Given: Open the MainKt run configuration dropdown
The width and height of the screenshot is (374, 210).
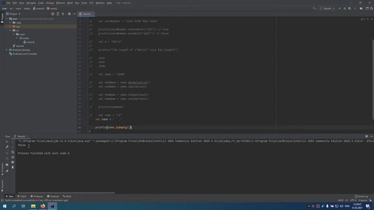Looking at the screenshot, I should click(327, 8).
